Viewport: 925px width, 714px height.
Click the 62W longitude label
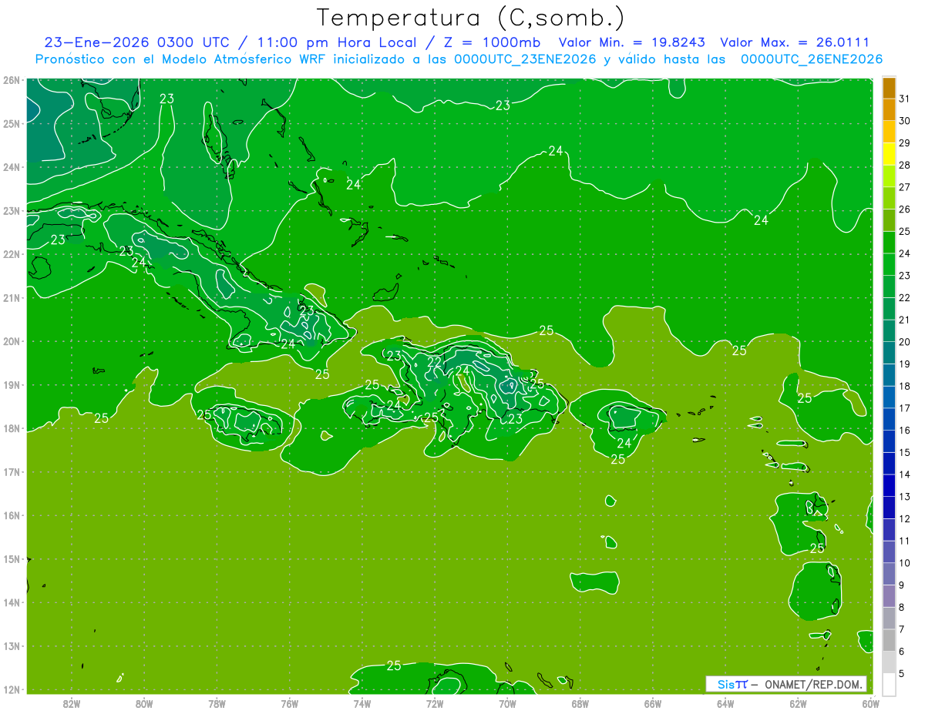pos(798,703)
